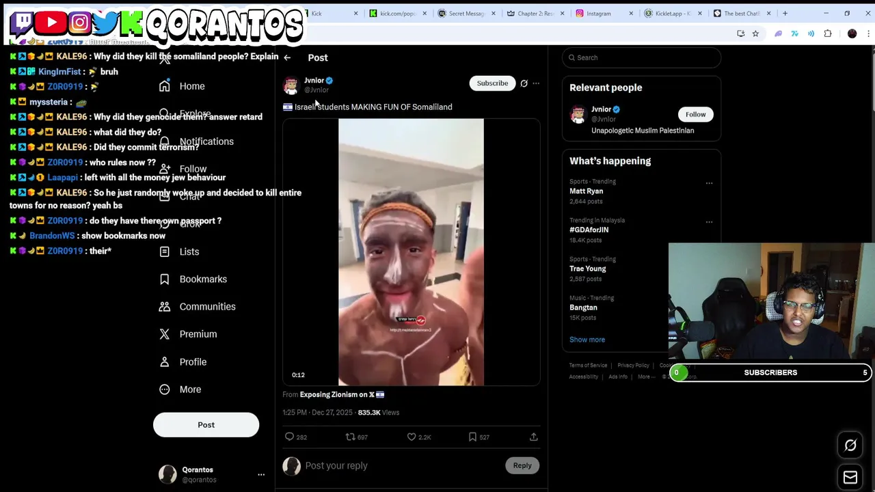This screenshot has width=875, height=492.
Task: Click Show more under What's happening
Action: click(x=587, y=340)
